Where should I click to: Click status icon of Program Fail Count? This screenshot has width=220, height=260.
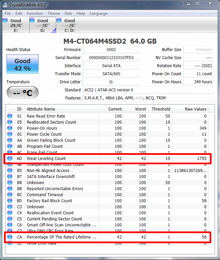click(x=10, y=146)
